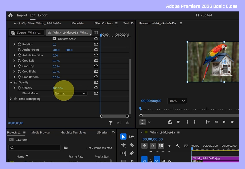Select the Selection tool arrow
The width and height of the screenshot is (245, 169).
pyautogui.click(x=123, y=137)
